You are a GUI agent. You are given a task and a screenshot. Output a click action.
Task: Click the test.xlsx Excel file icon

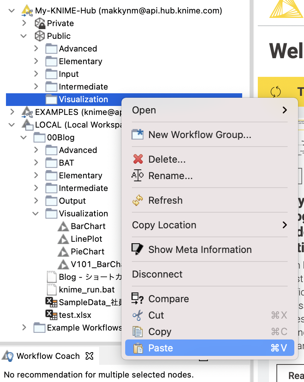[x=51, y=315]
